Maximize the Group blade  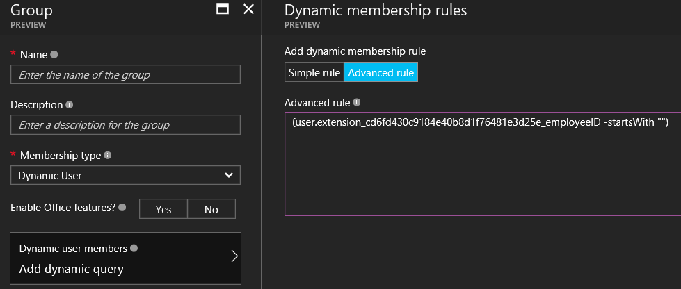point(223,9)
